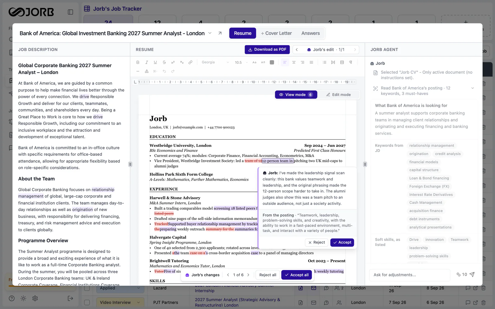Increase the font size
Image resolution: width=495 pixels, height=309 pixels.
(263, 62)
